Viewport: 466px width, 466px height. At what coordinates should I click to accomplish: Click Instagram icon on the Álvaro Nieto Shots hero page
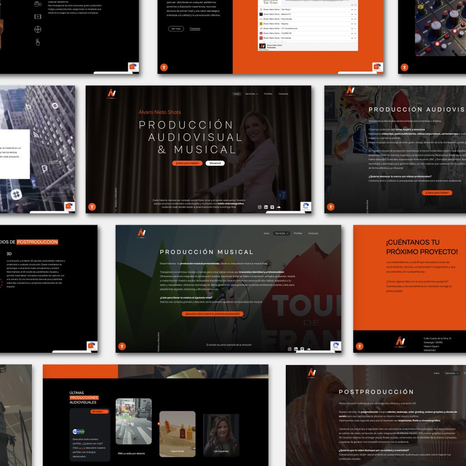click(260, 207)
